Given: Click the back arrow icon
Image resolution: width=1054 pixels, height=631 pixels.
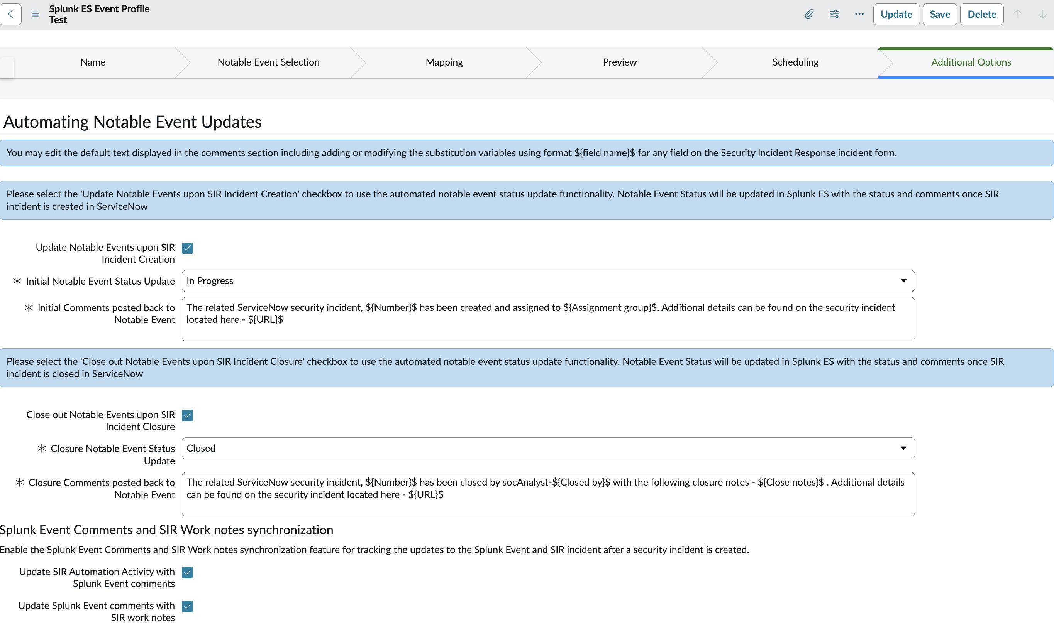Looking at the screenshot, I should [10, 14].
